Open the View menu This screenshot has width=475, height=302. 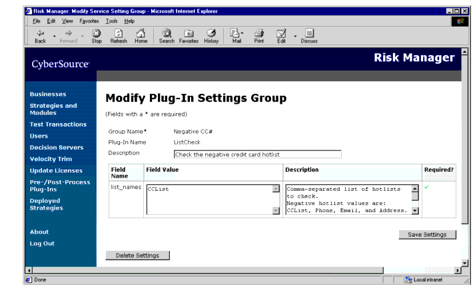(x=67, y=21)
